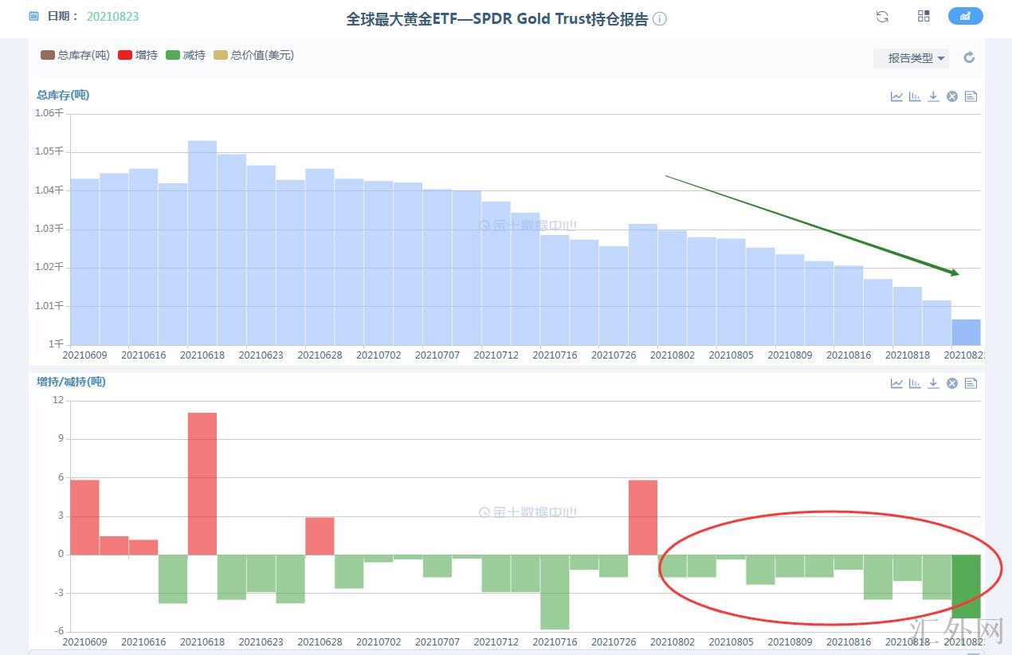Click the blue chart mode button

coord(965,16)
